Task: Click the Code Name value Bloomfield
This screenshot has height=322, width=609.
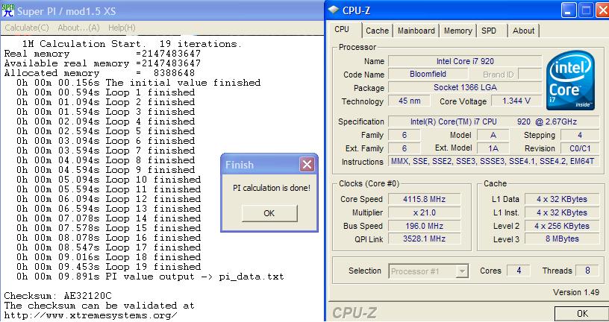Action: coord(428,74)
